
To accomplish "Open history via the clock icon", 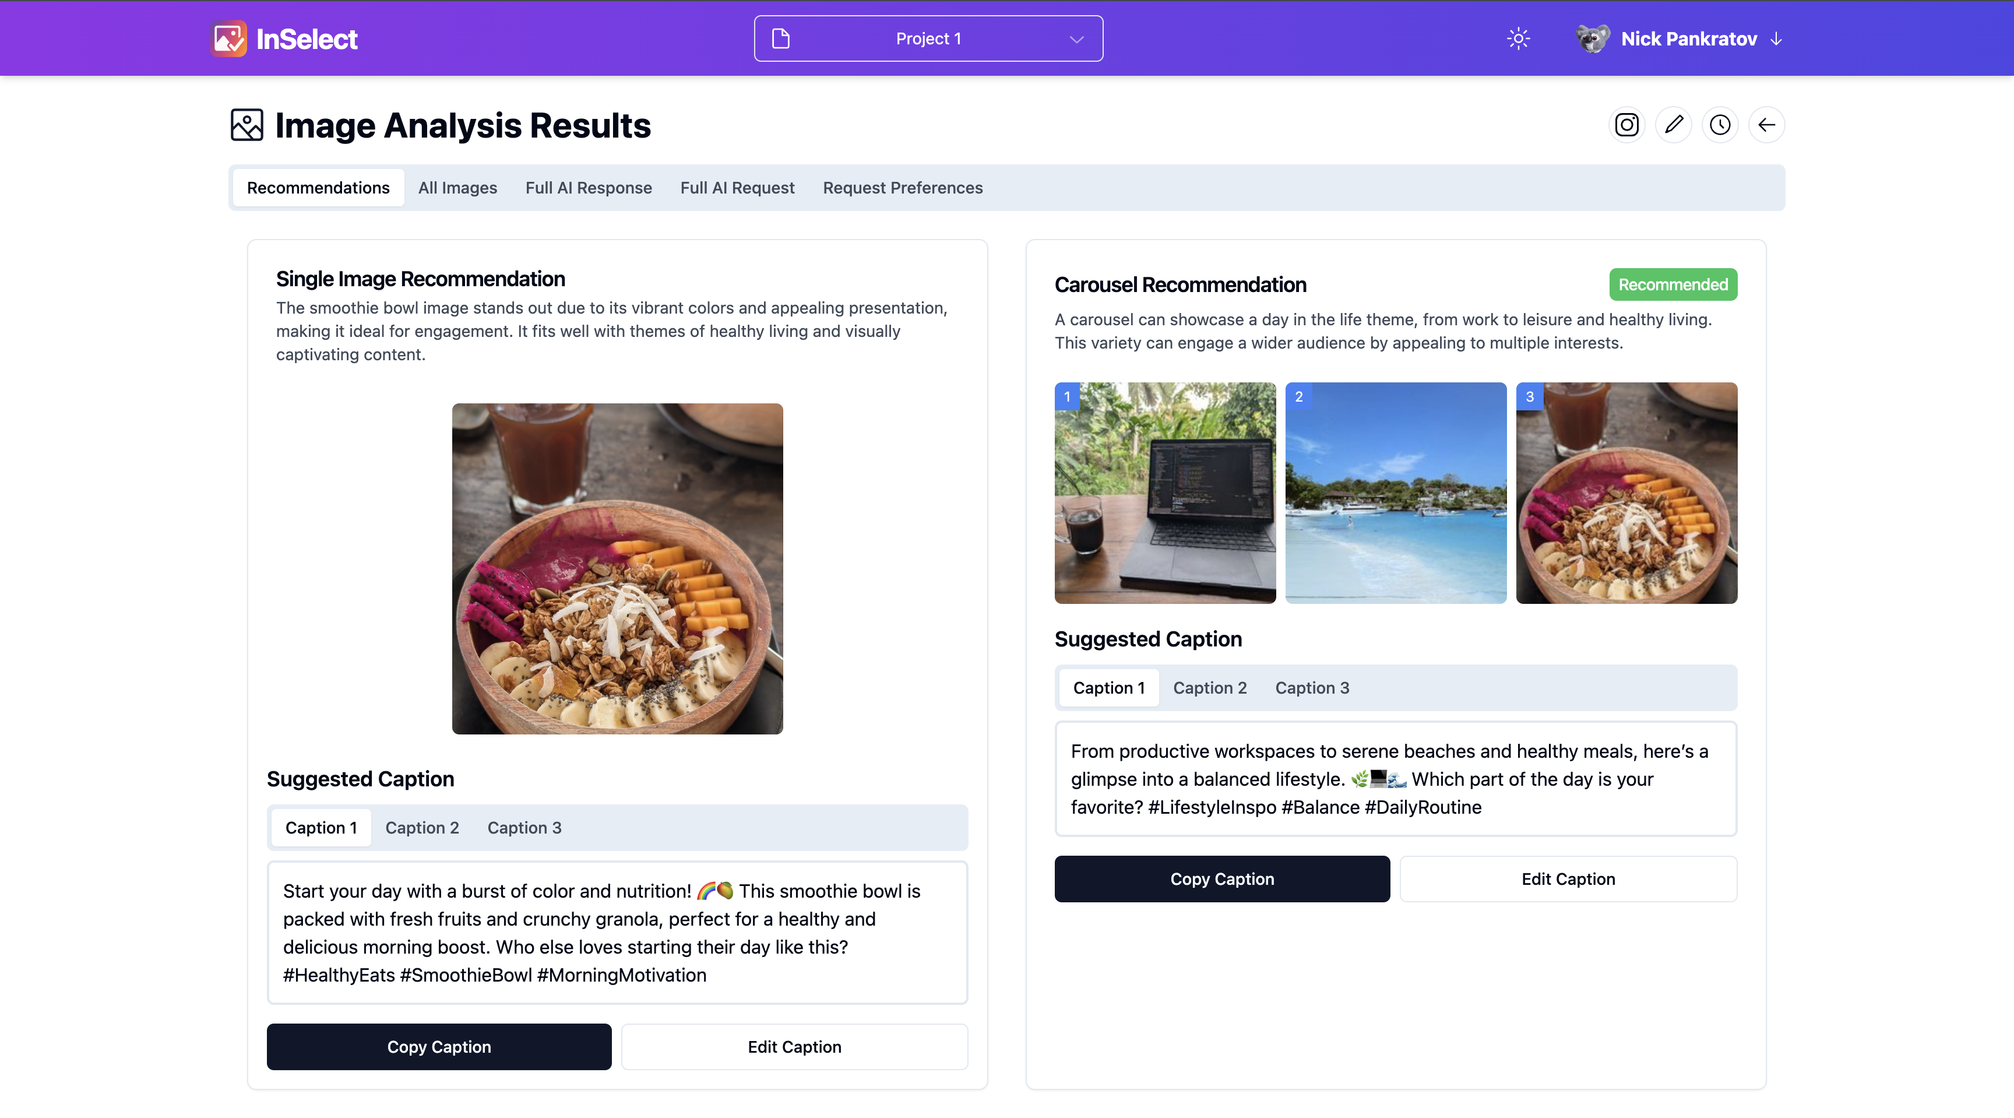I will (x=1719, y=125).
